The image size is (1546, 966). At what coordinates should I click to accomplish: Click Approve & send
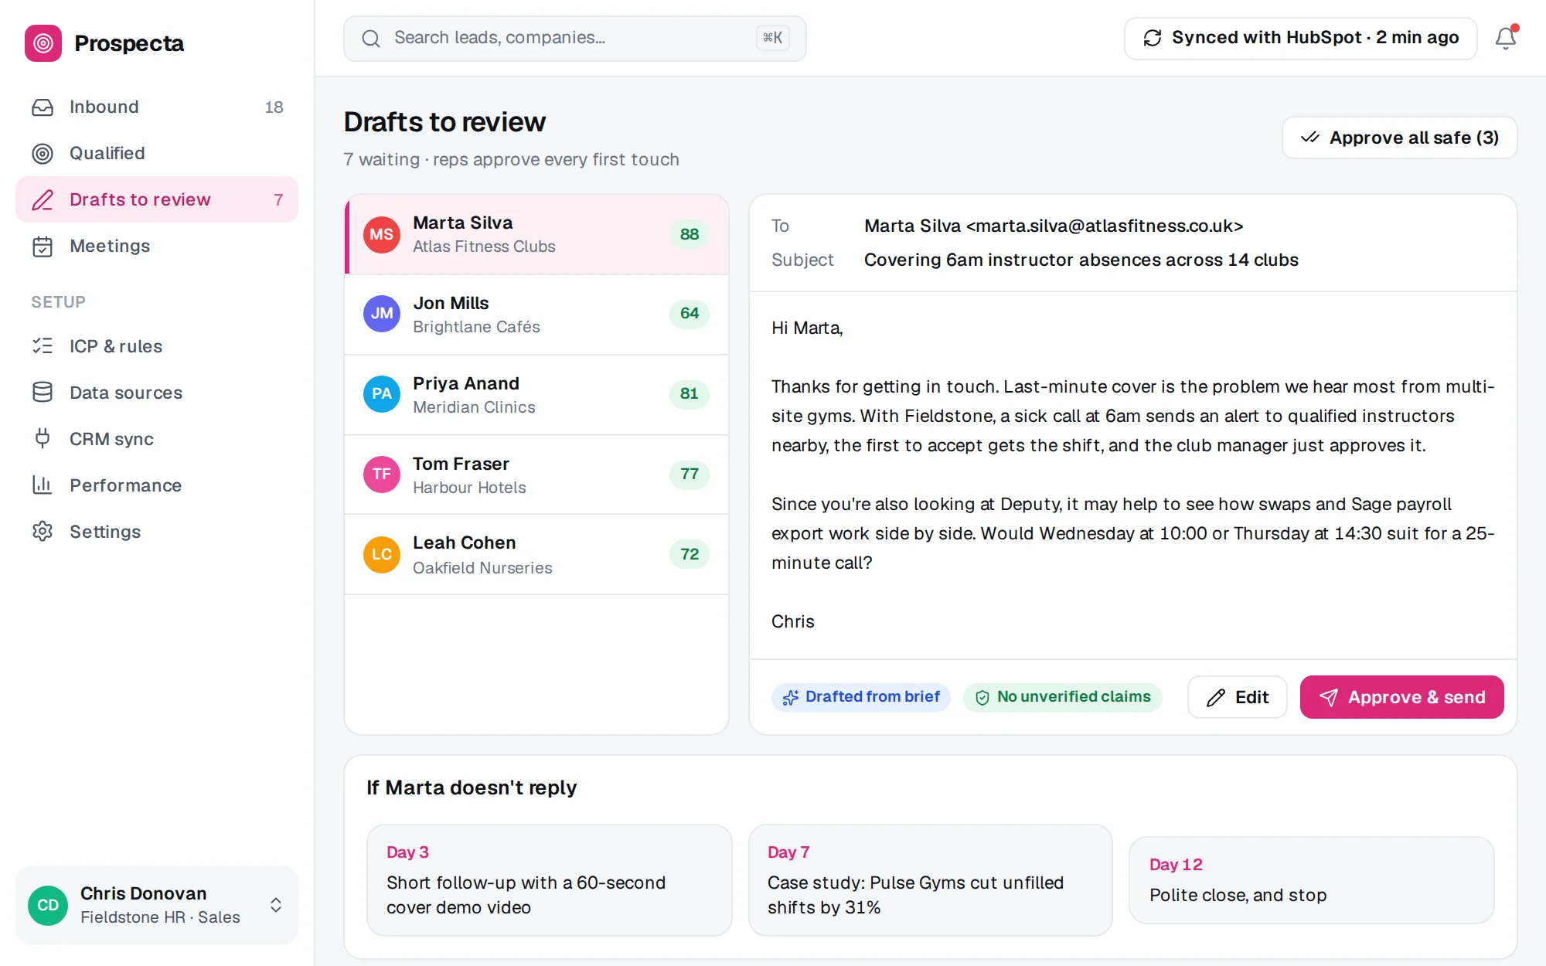tap(1401, 697)
